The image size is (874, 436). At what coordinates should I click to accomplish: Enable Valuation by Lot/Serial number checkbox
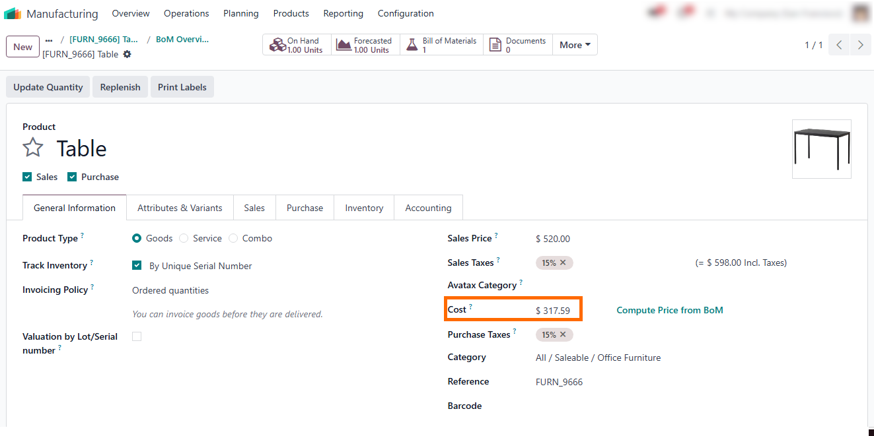tap(137, 336)
